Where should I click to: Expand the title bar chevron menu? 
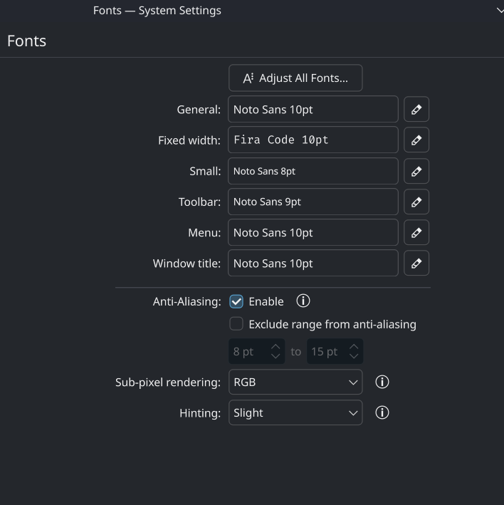click(x=500, y=11)
